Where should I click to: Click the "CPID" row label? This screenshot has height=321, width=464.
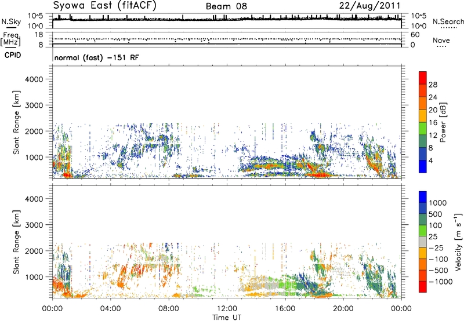coord(13,55)
